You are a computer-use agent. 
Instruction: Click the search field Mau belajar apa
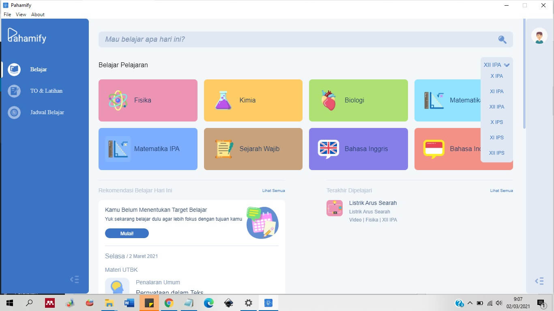[306, 39]
